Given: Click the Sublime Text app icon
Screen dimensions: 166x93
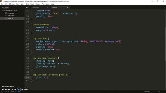Looking at the screenshot, I should [x=1, y=1].
